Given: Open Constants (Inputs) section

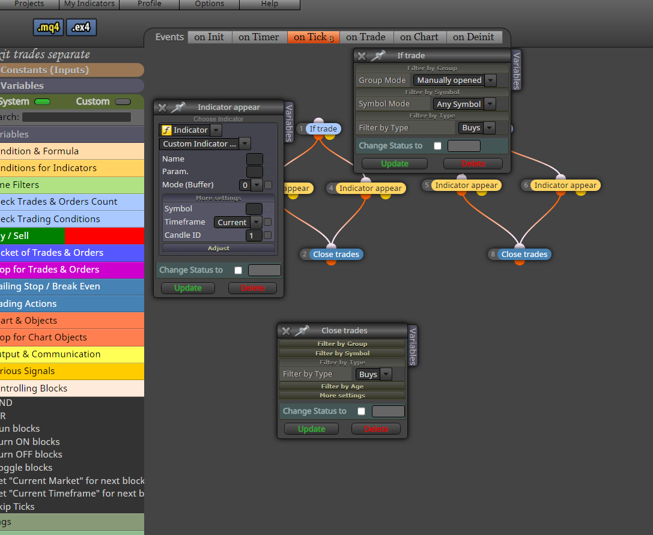Looking at the screenshot, I should point(72,70).
